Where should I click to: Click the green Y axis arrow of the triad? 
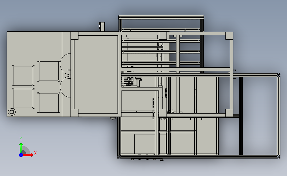[x=21, y=148]
